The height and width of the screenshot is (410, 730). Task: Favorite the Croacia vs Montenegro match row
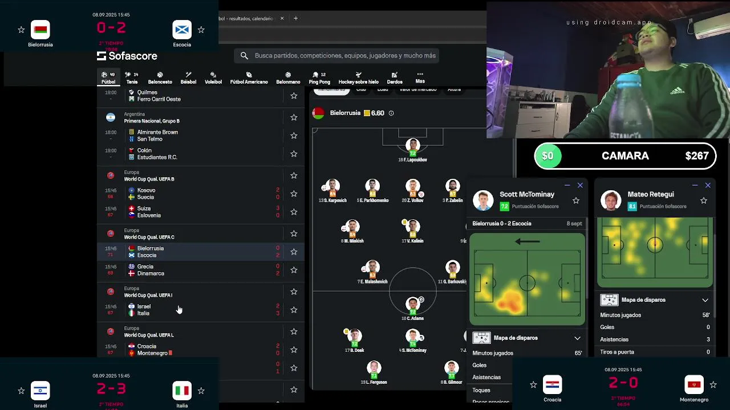pyautogui.click(x=294, y=350)
